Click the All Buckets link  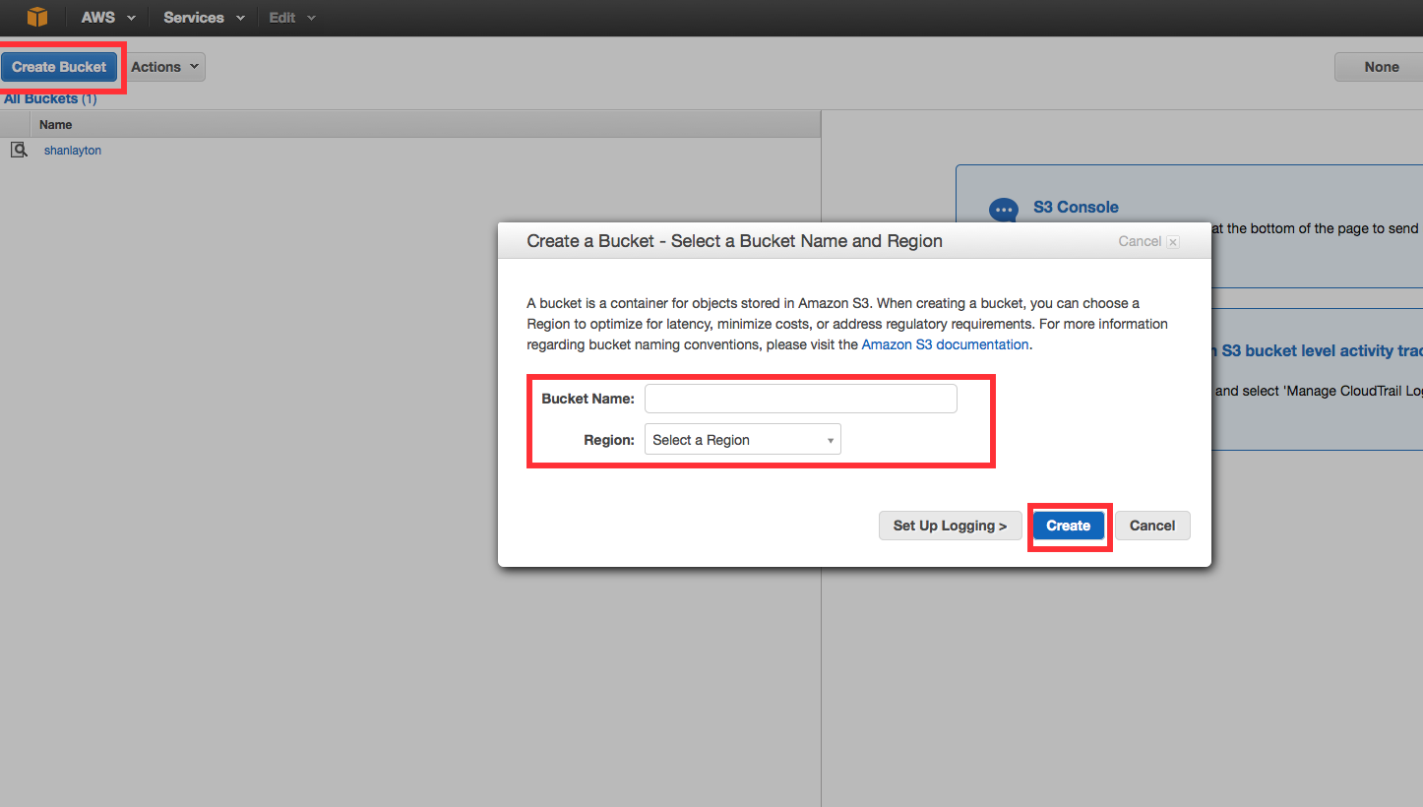tap(41, 97)
